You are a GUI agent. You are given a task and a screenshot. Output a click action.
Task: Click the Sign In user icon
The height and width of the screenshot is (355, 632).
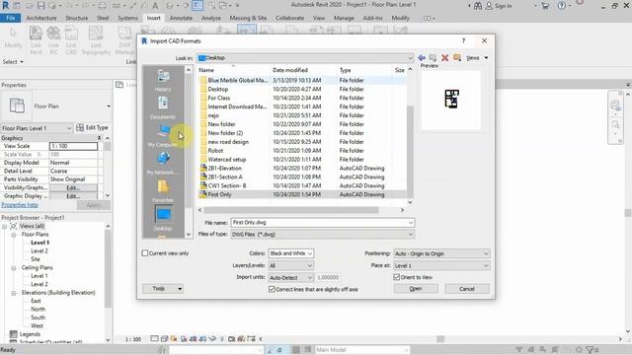pos(489,6)
